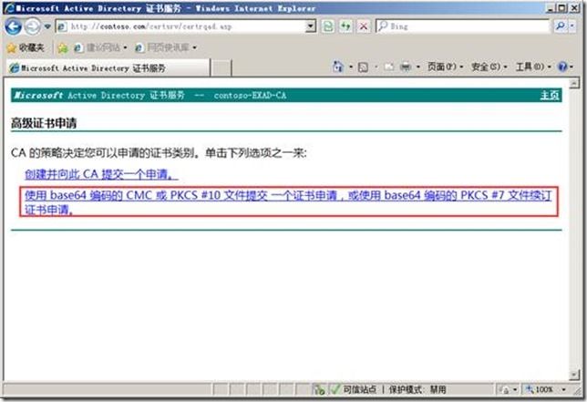The height and width of the screenshot is (402, 587).
Task: Click the Home icon in command bar
Action: click(x=338, y=67)
